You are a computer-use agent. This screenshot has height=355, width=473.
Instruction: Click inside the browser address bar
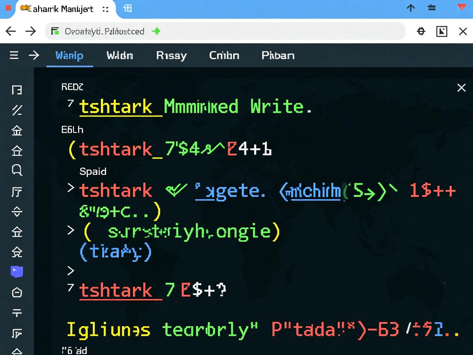[x=246, y=31]
